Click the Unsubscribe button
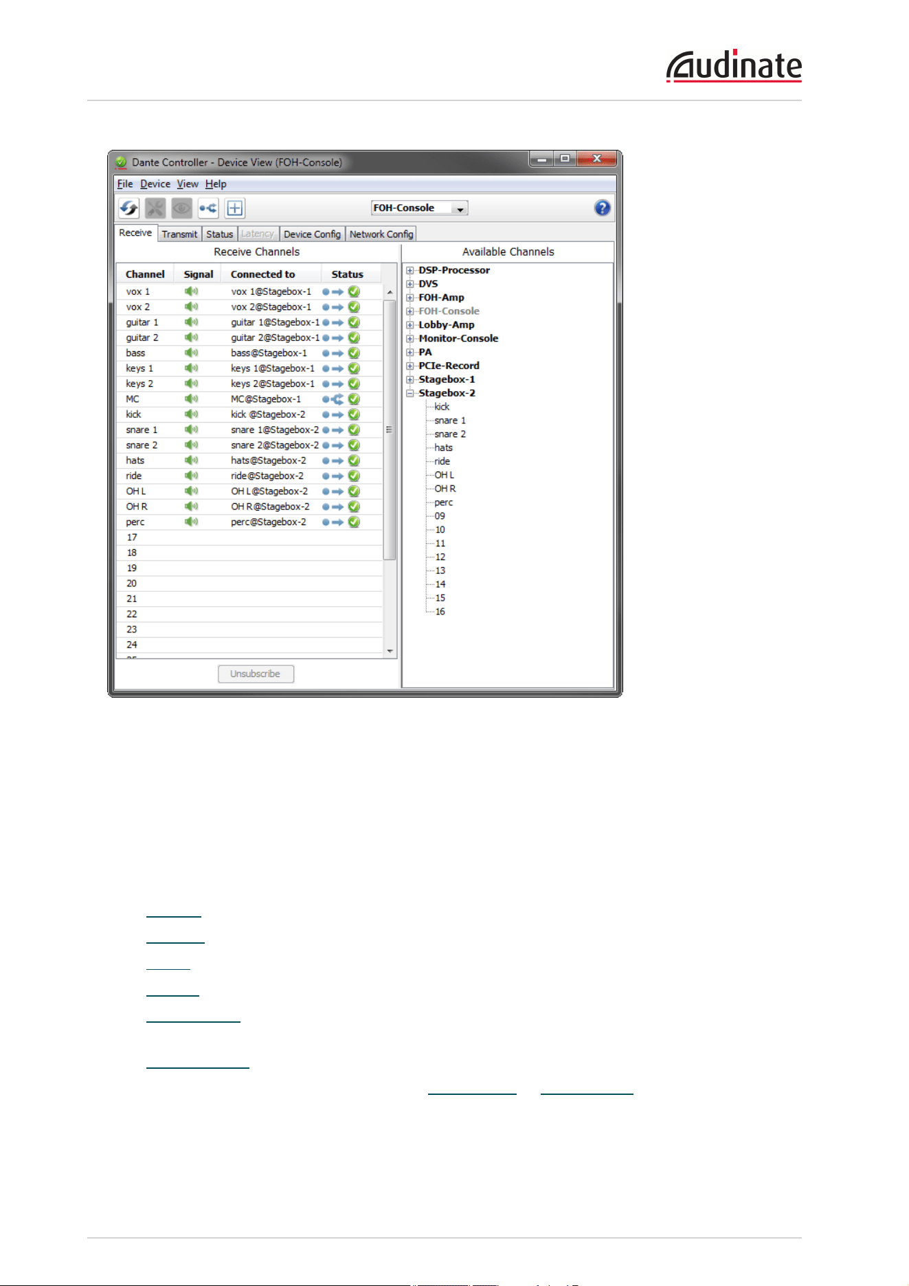The image size is (909, 1286). (256, 674)
